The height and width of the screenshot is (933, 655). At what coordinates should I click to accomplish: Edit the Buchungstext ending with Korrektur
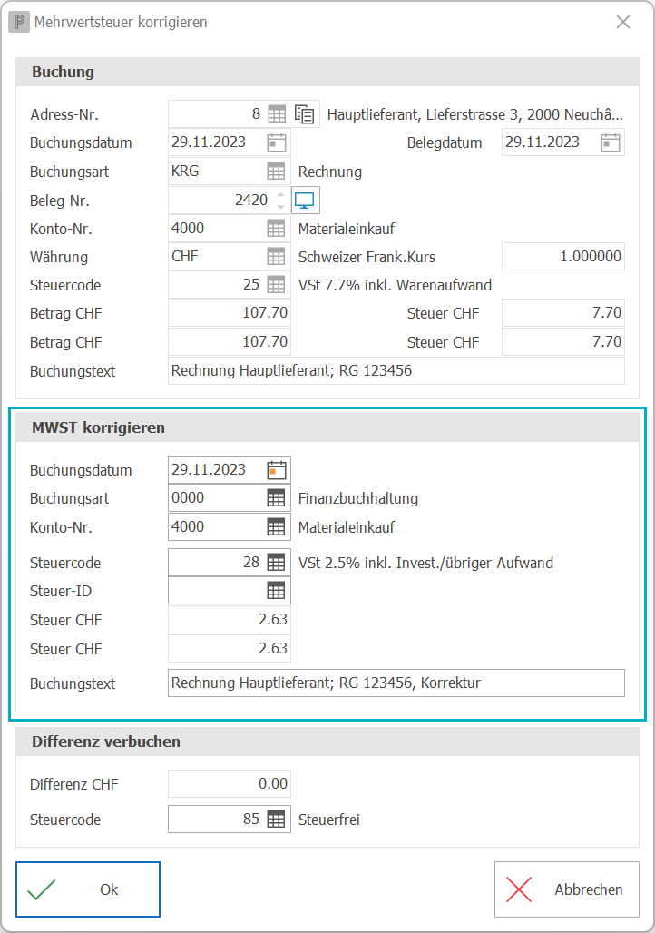tap(396, 683)
